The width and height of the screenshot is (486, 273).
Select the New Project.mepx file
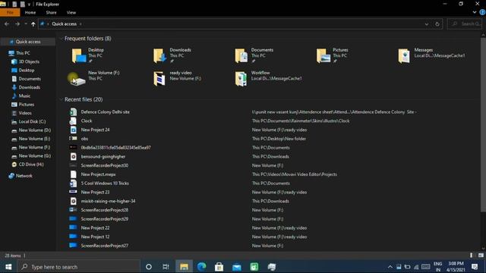coord(98,174)
